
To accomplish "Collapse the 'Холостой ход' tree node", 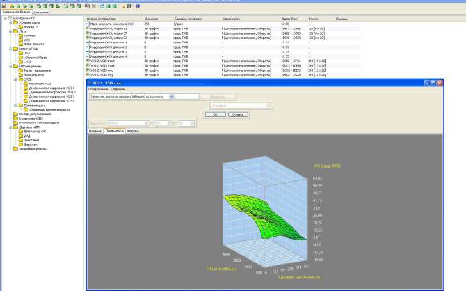I will coord(10,48).
